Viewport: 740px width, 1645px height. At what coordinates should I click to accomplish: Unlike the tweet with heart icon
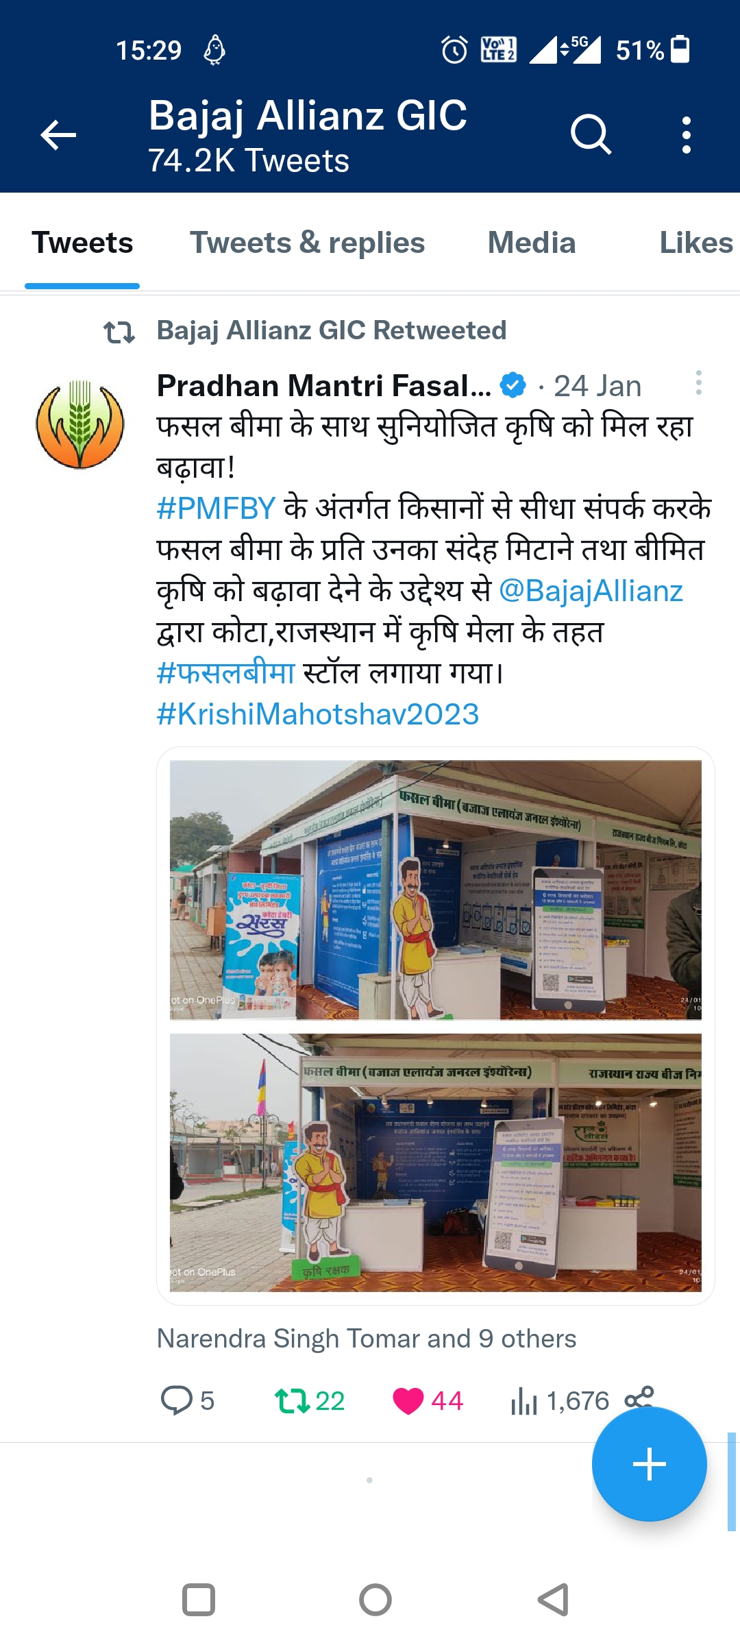tap(408, 1400)
